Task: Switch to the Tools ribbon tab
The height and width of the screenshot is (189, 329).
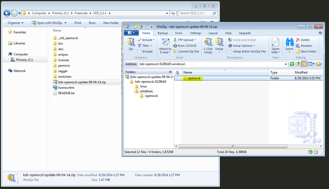Action: click(178, 33)
